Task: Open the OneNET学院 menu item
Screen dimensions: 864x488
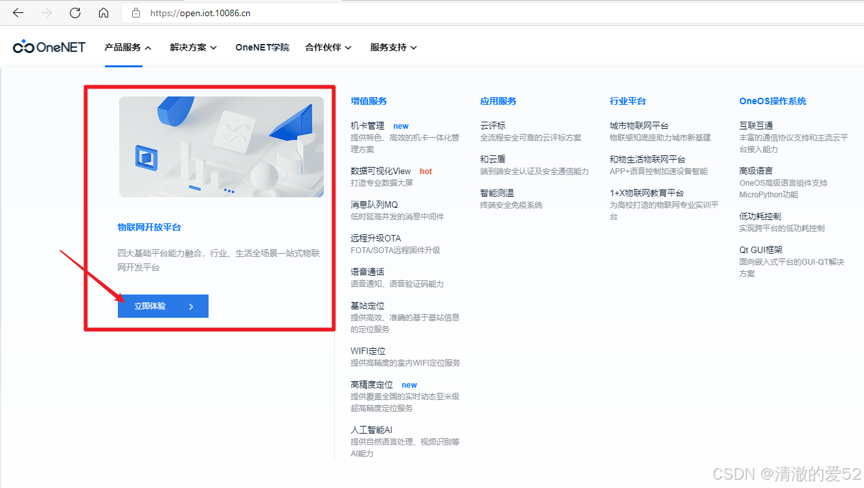Action: pos(262,47)
